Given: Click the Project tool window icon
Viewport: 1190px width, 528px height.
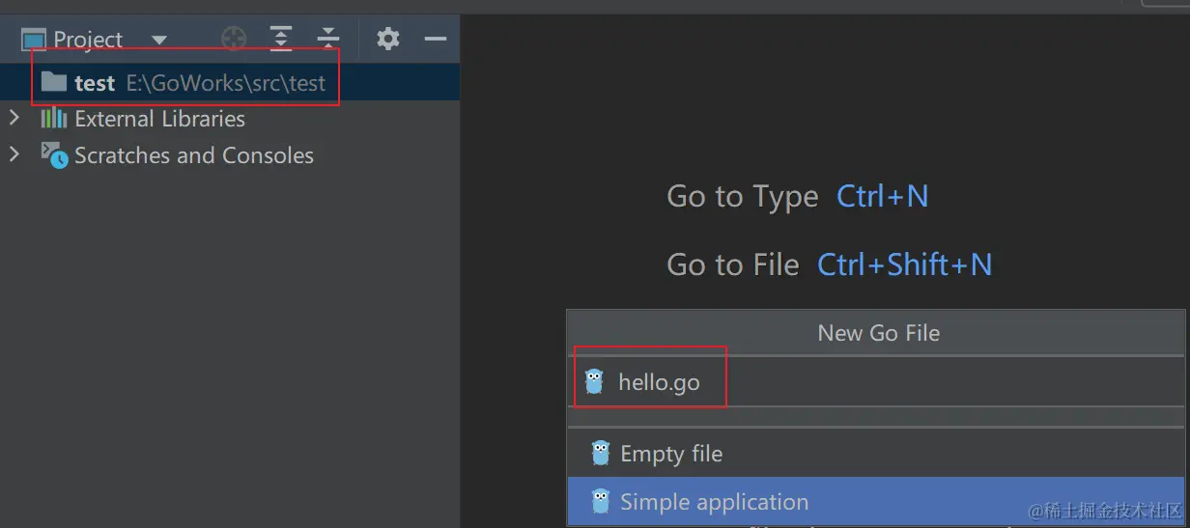Looking at the screenshot, I should (x=34, y=40).
